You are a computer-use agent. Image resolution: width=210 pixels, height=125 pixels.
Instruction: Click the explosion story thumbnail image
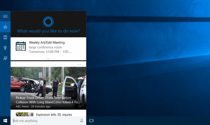click(25, 114)
